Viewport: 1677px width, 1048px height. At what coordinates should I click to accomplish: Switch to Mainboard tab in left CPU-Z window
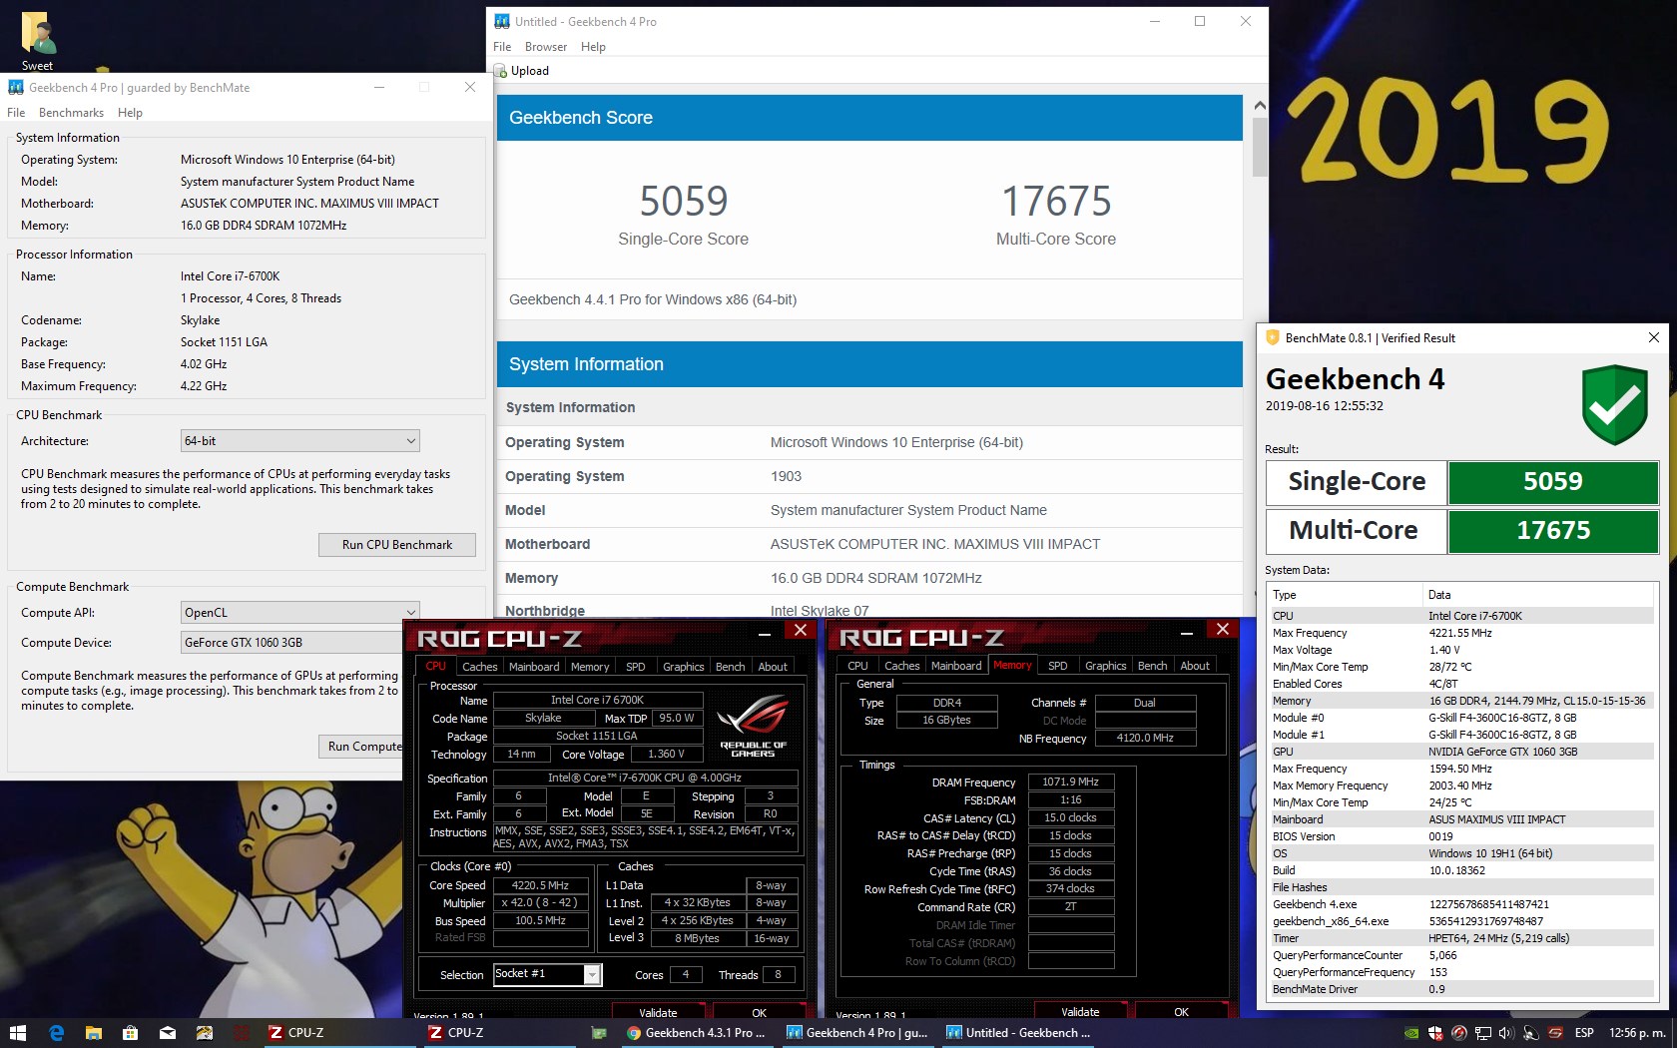pos(534,667)
